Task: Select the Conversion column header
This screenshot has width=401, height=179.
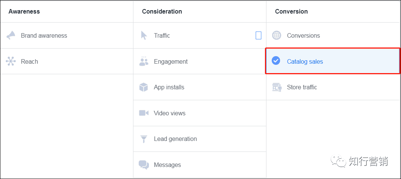Action: point(291,11)
